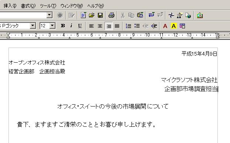Click the yellow highlight color button

pos(174,26)
